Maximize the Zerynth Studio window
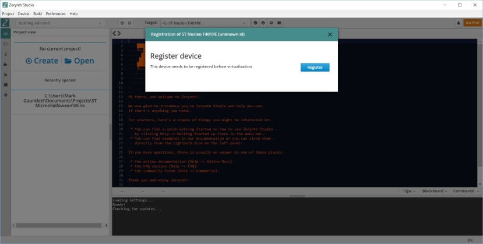Screen dimensions: 483x244 460,5
